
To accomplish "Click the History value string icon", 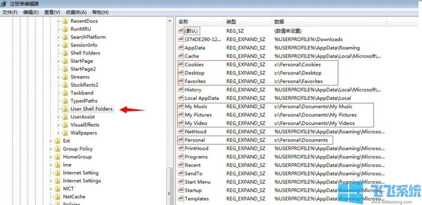I will point(180,89).
